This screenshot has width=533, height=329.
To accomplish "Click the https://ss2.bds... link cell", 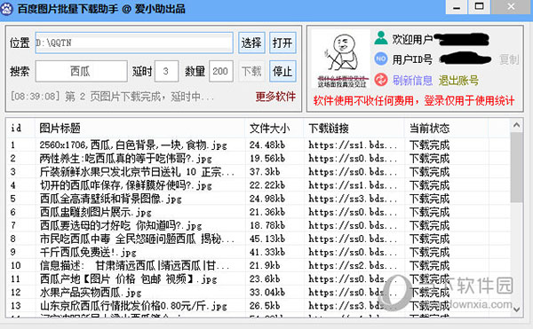I will [353, 265].
